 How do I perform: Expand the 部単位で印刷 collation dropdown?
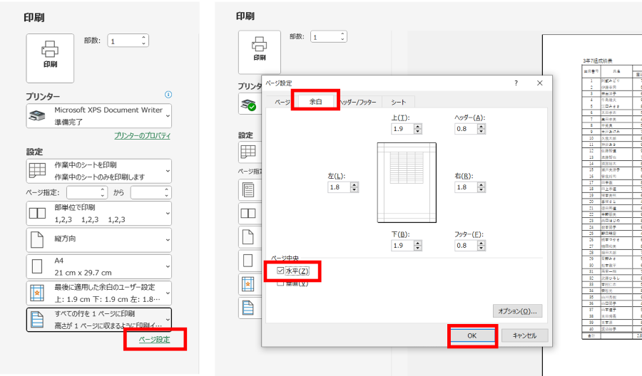tap(98, 214)
